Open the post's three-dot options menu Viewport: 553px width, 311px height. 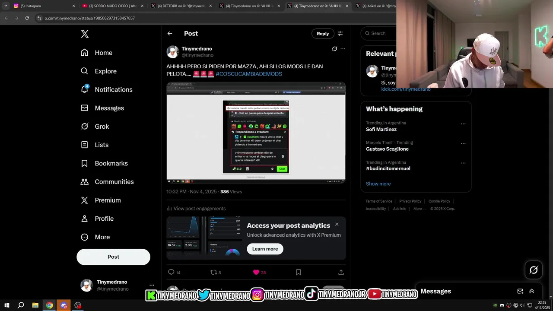click(343, 49)
